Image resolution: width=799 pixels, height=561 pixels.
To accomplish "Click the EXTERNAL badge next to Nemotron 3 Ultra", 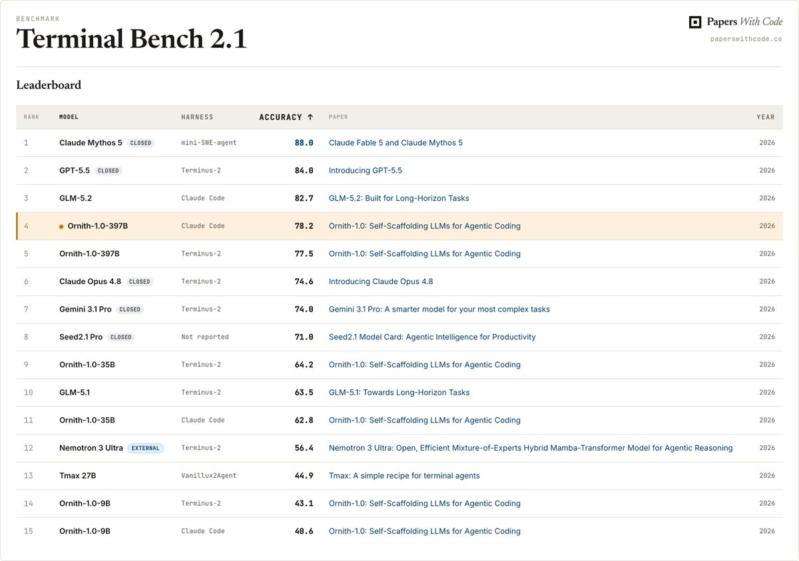I will pyautogui.click(x=145, y=449).
